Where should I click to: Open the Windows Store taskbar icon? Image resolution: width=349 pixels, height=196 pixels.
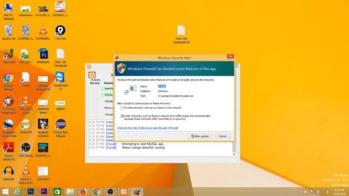[x=57, y=192]
